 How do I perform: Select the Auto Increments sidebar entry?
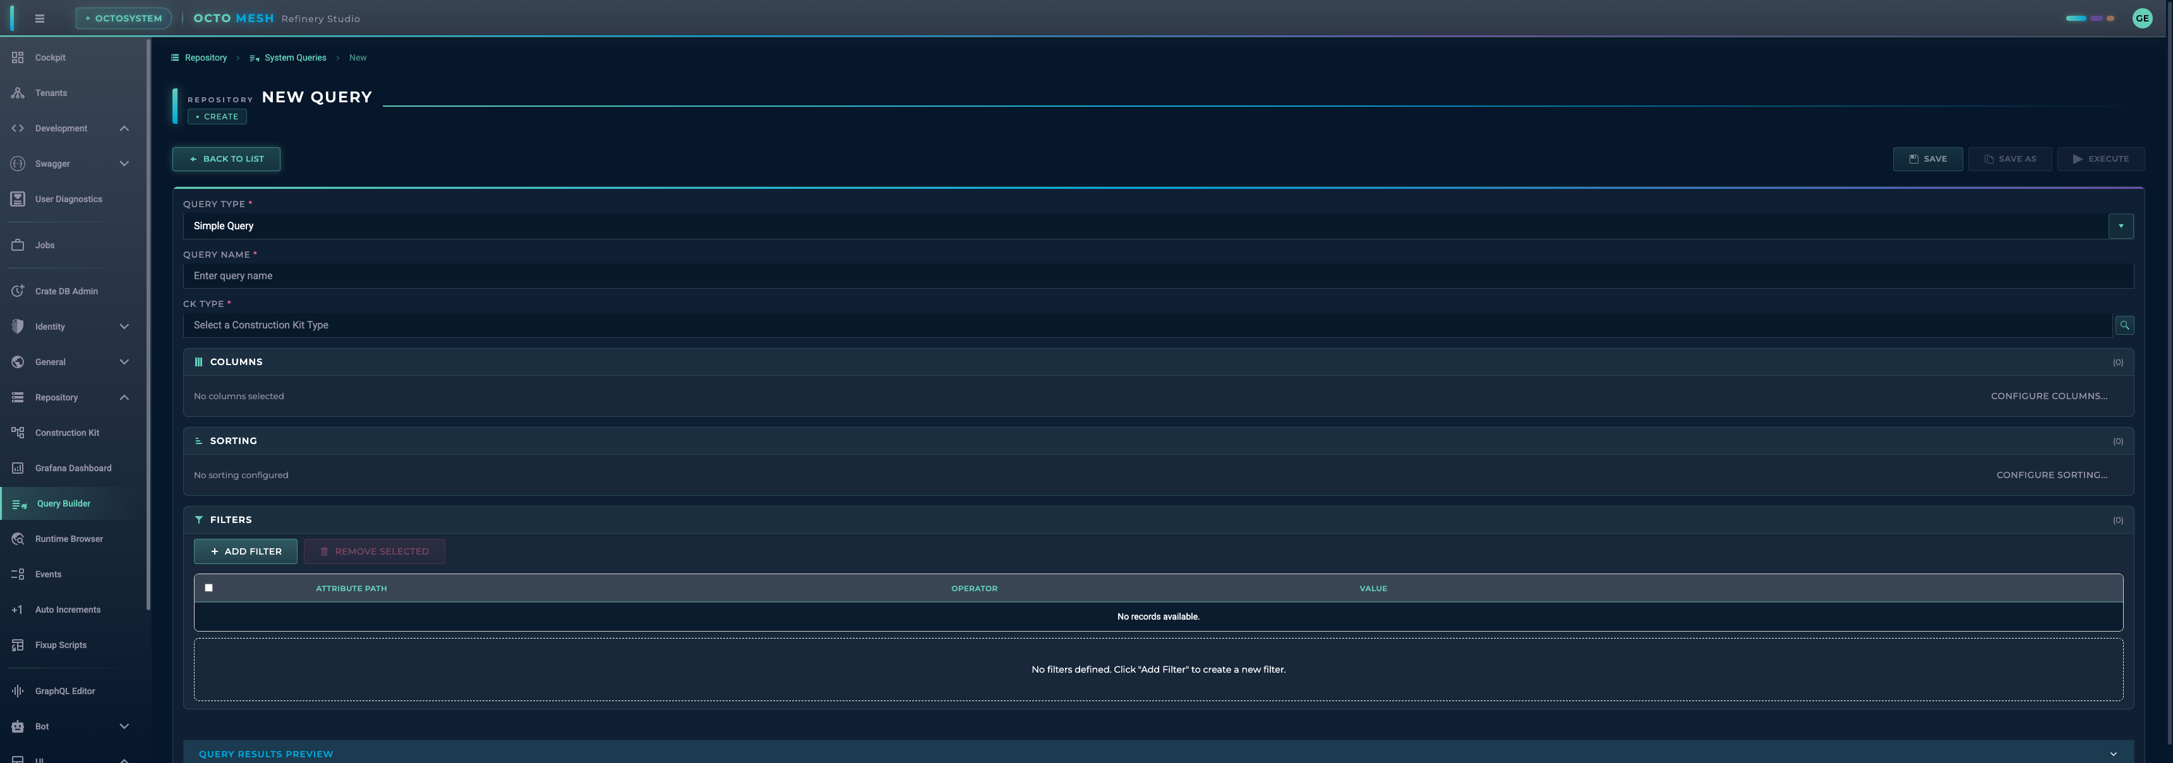(x=68, y=609)
